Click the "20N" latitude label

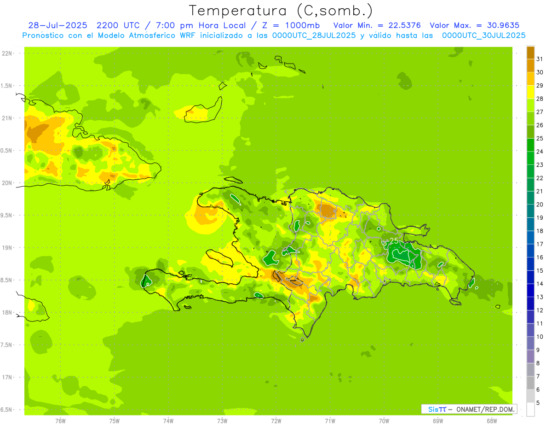click(x=7, y=183)
